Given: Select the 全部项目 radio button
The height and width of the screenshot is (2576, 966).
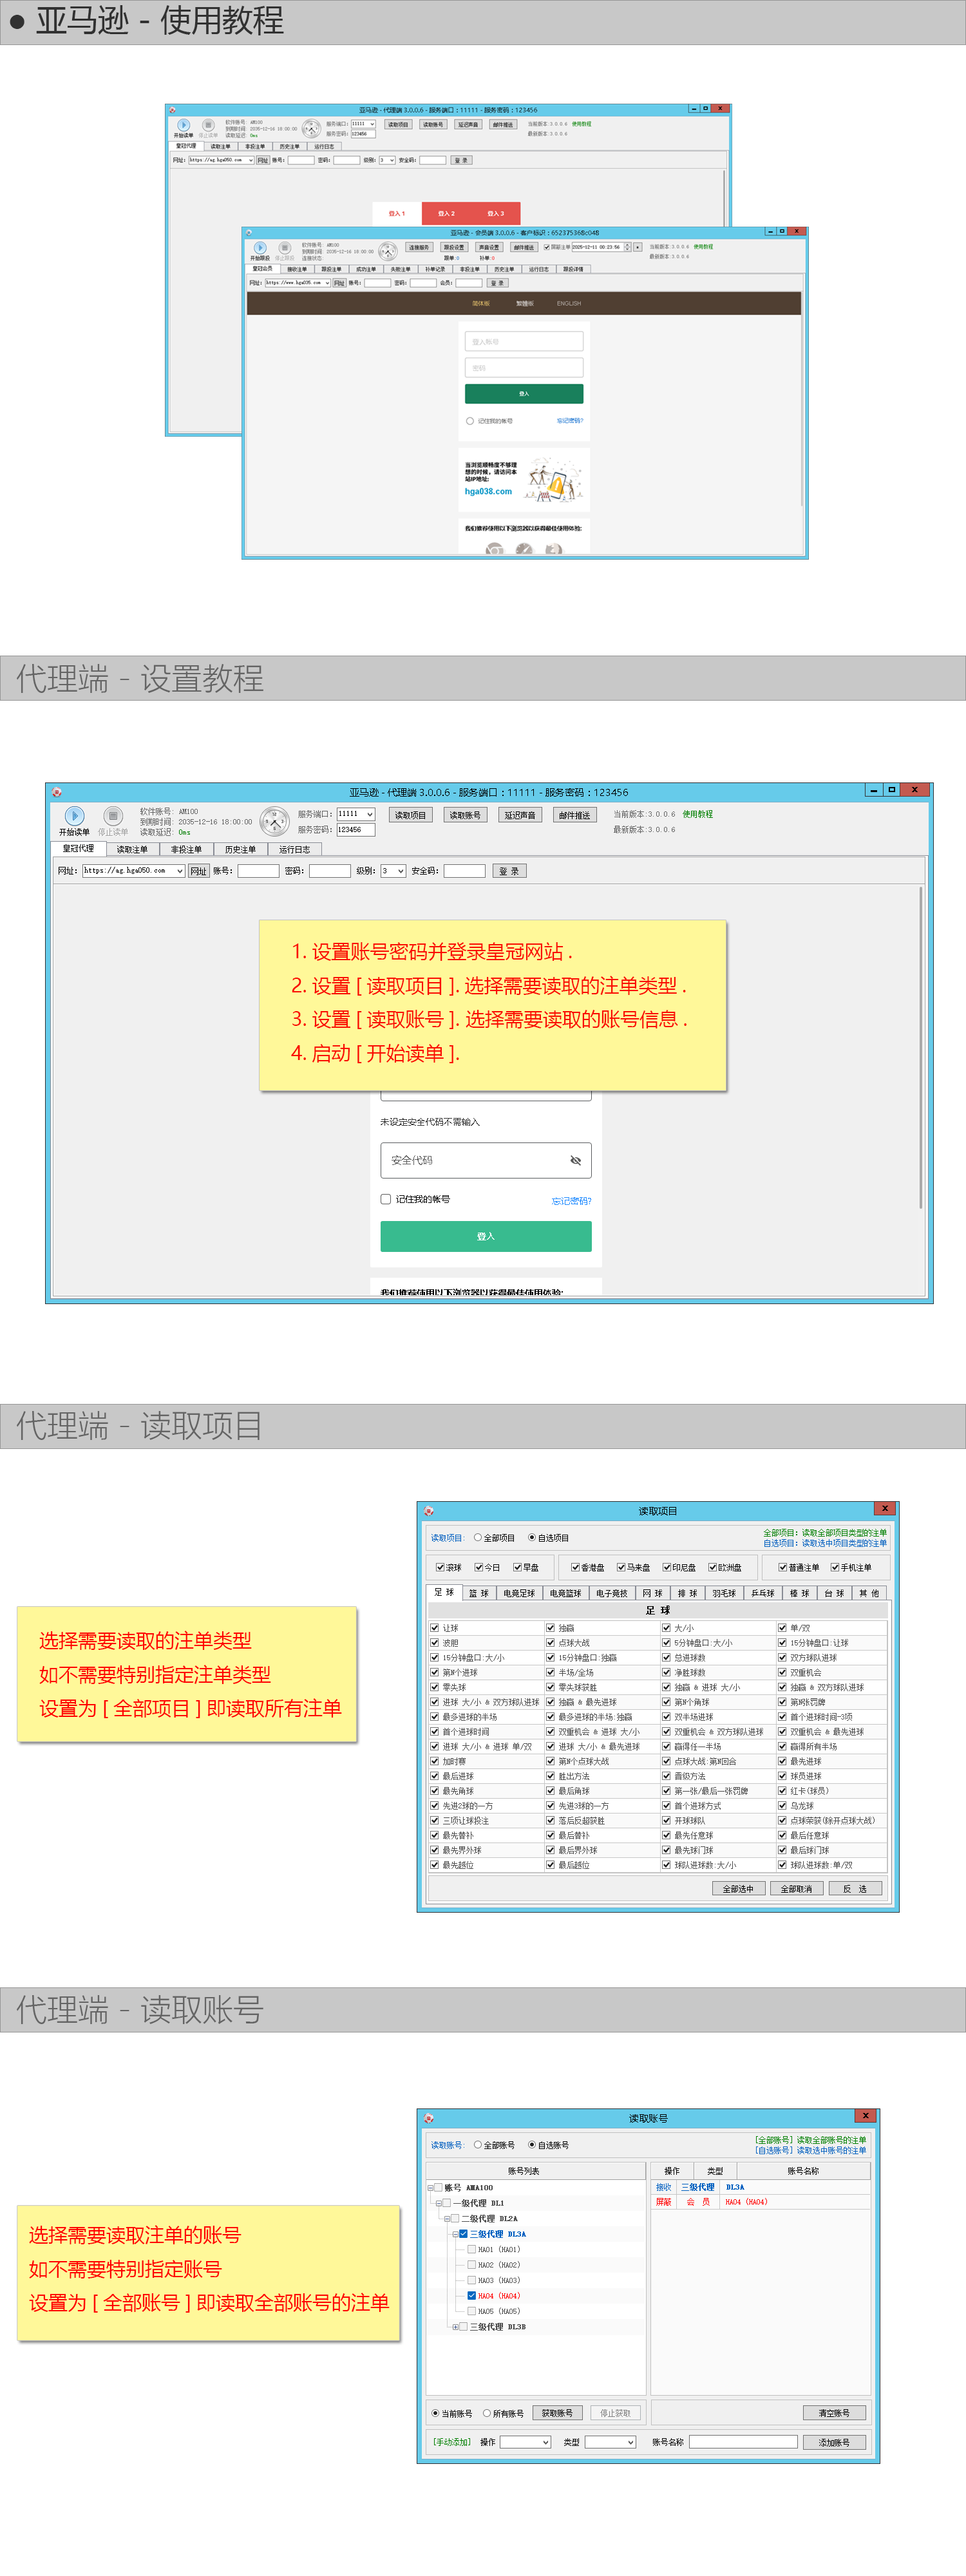Looking at the screenshot, I should (478, 1538).
